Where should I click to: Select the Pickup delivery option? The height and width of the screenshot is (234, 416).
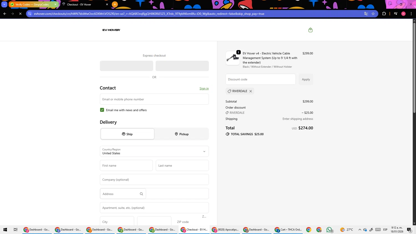[182, 134]
